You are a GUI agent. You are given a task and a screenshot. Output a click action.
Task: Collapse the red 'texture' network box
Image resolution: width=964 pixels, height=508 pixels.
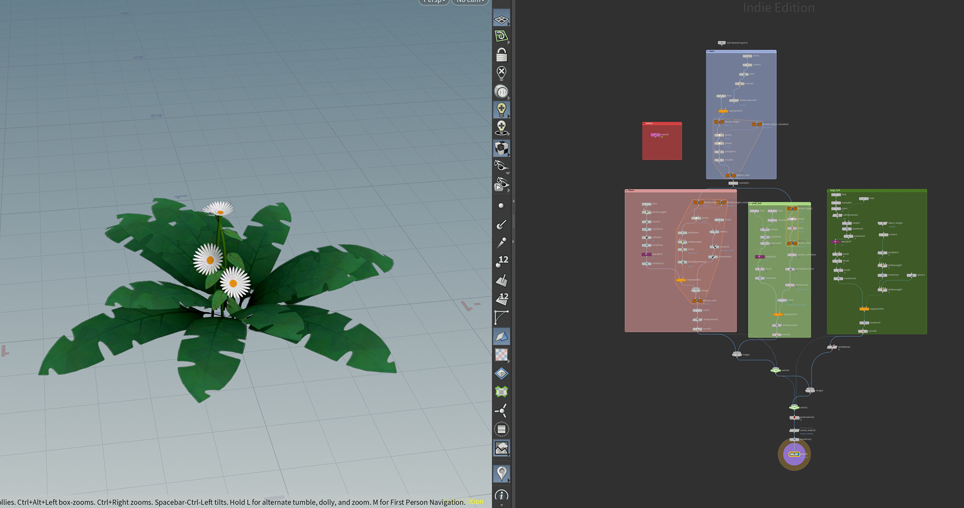point(644,123)
